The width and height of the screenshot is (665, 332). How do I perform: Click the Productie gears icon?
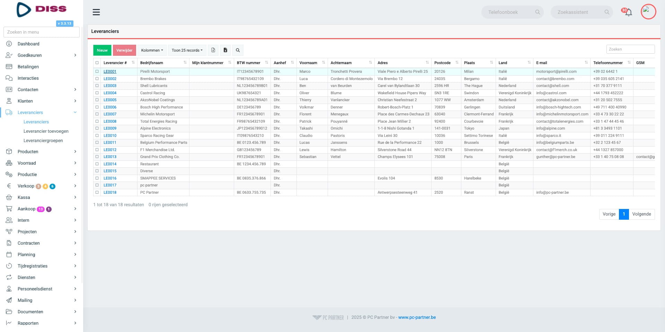click(x=9, y=174)
